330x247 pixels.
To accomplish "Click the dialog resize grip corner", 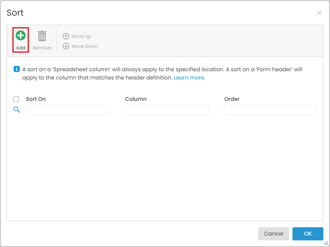I will pos(326,243).
